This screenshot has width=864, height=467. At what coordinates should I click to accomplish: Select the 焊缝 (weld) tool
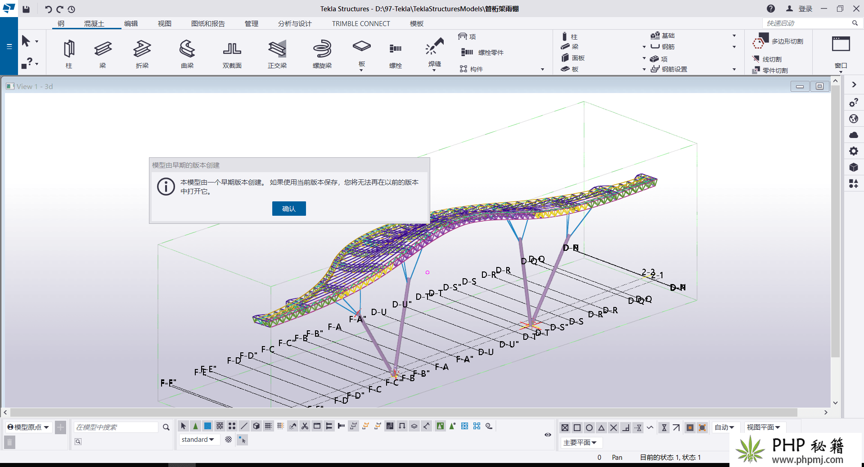tap(435, 53)
